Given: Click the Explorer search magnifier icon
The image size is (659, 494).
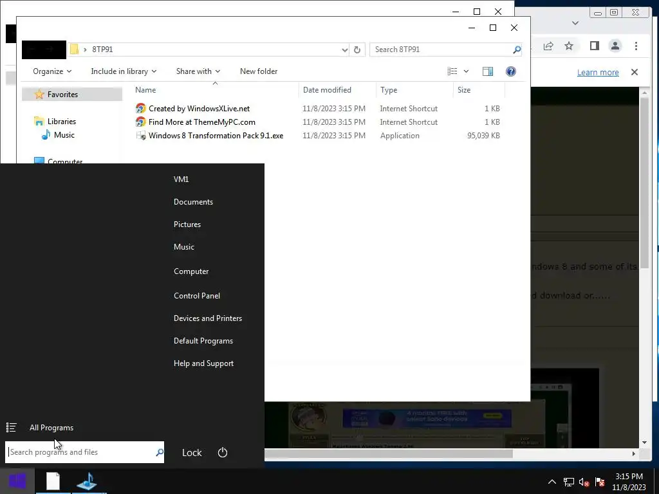Looking at the screenshot, I should 517,50.
